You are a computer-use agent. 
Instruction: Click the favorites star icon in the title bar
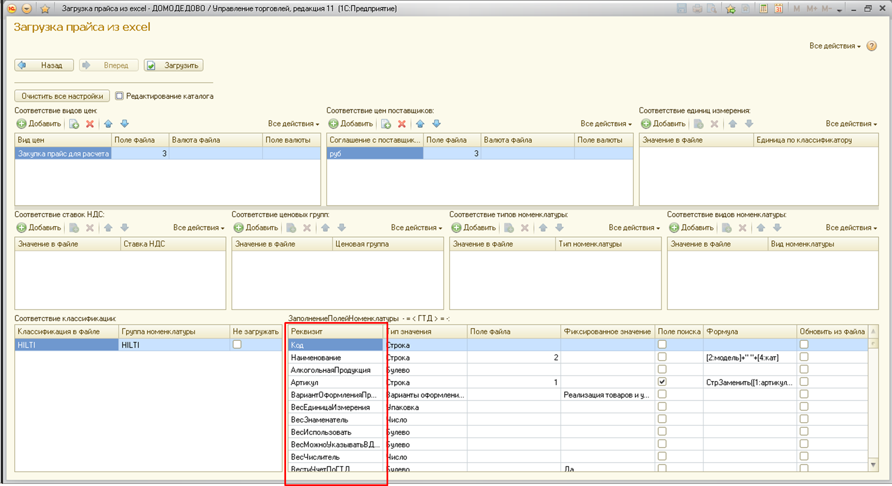(45, 8)
